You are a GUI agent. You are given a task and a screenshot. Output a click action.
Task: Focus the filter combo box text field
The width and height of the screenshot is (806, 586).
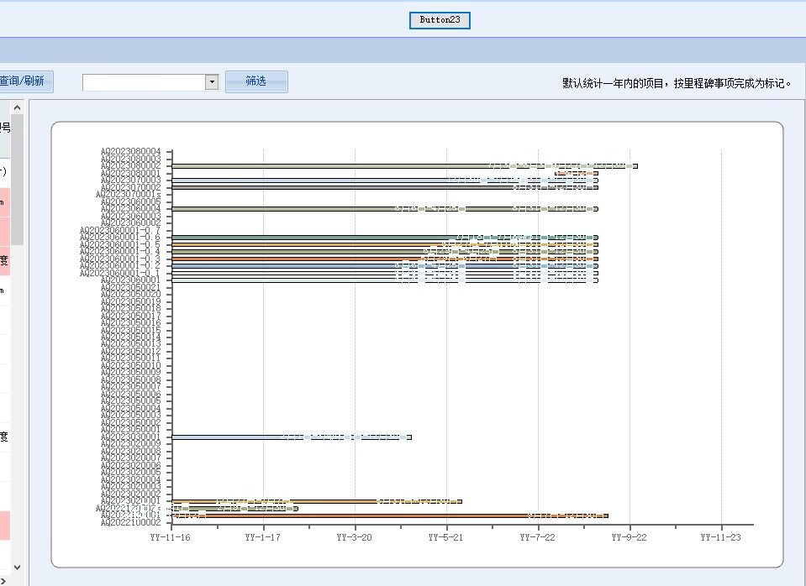(144, 82)
